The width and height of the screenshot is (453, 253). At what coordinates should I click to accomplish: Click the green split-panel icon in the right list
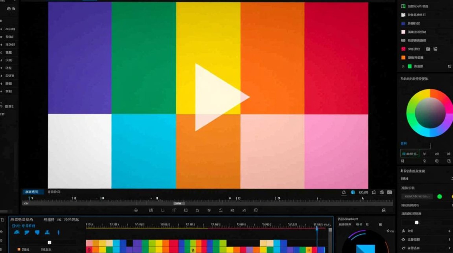click(403, 6)
